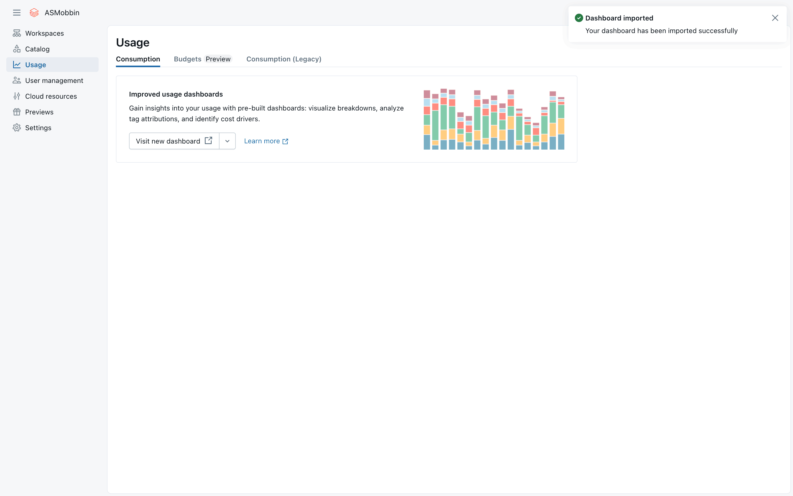The width and height of the screenshot is (793, 496).
Task: Open Workspaces via its sidebar icon
Action: pyautogui.click(x=17, y=33)
